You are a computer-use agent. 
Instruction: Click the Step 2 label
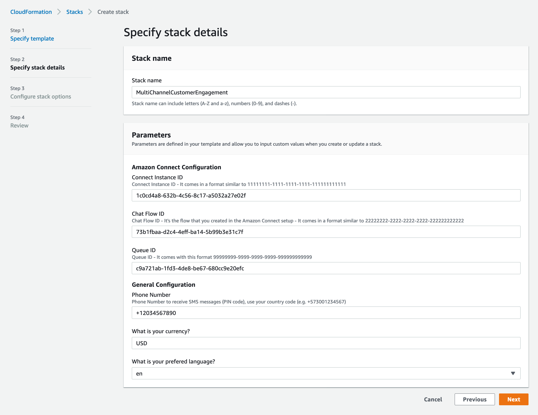[17, 59]
